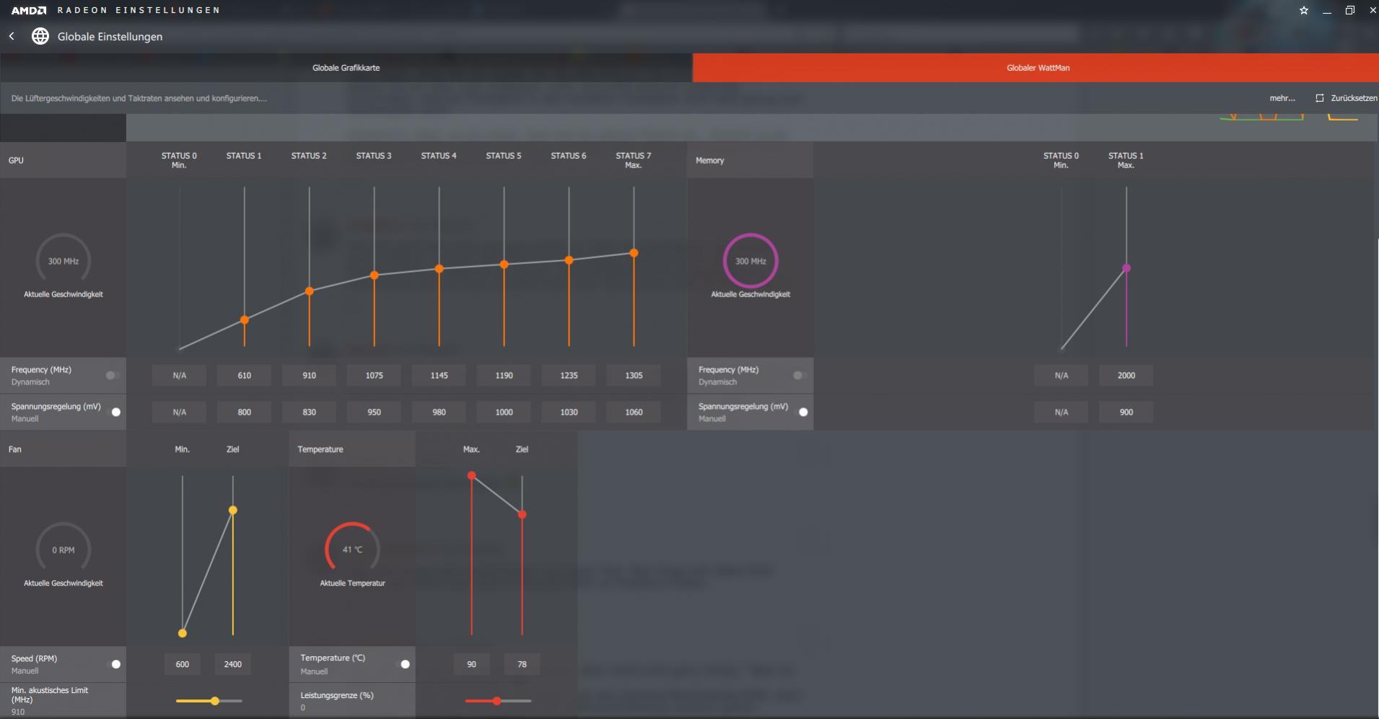Click GPU Status 1 voltage field 800
The image size is (1379, 719).
coord(244,412)
